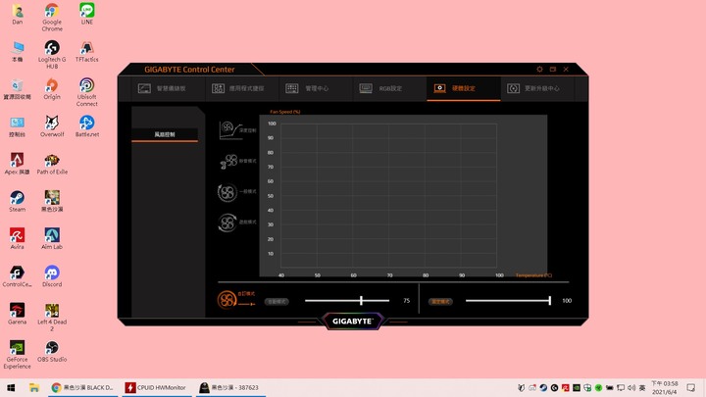Image resolution: width=706 pixels, height=397 pixels.
Task: Open the ControlCenter desktop shortcut
Action: (x=17, y=275)
